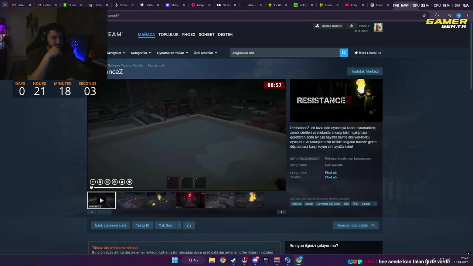Select the Çevrimiçi Eşli Oyun tag

[x=329, y=204]
